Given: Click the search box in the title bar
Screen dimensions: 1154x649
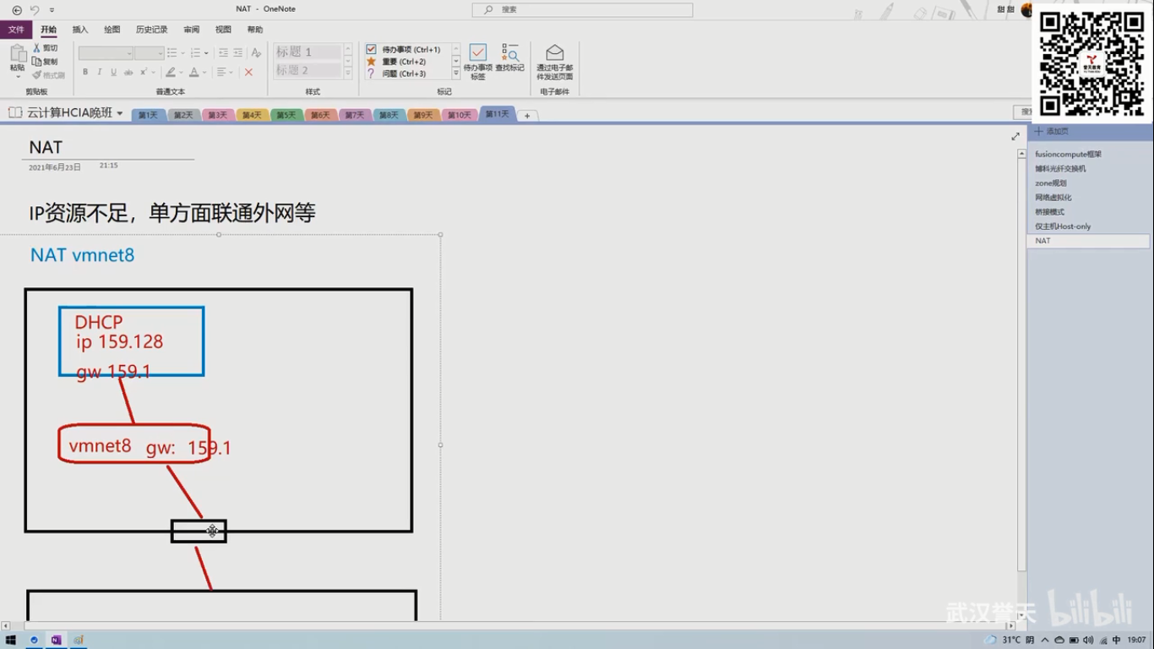Looking at the screenshot, I should click(582, 10).
